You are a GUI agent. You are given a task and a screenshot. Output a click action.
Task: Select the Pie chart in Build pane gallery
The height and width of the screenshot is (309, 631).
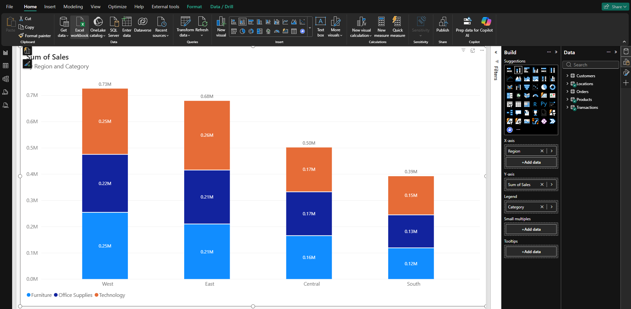[x=544, y=87]
